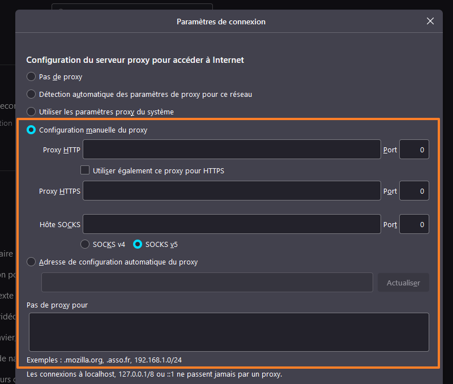The image size is (453, 384).
Task: Select 'Utiliser les paramètres proxy du système'
Action: 31,112
